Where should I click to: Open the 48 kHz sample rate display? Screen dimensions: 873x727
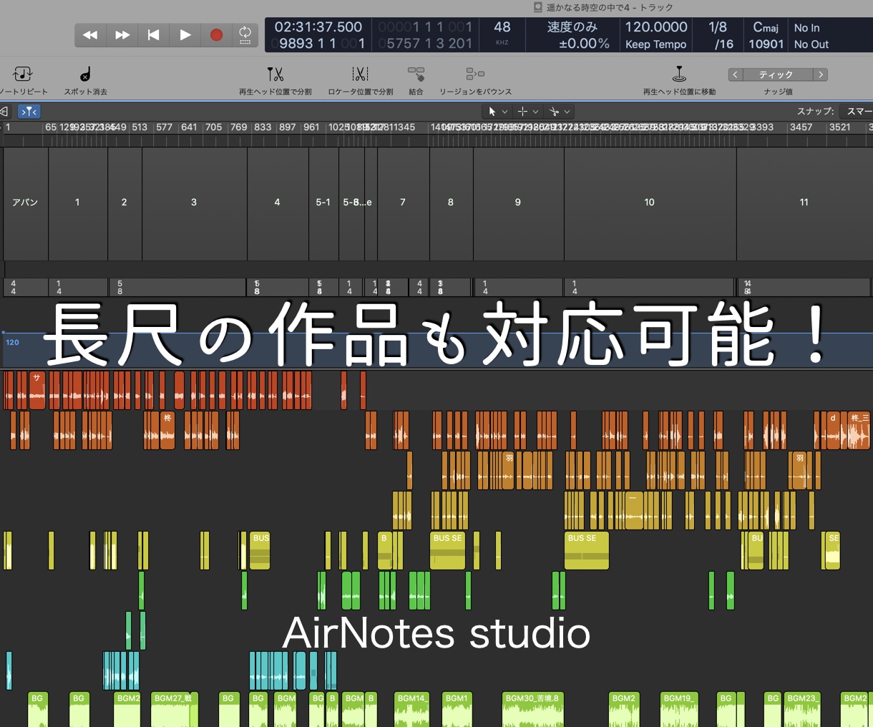502,33
